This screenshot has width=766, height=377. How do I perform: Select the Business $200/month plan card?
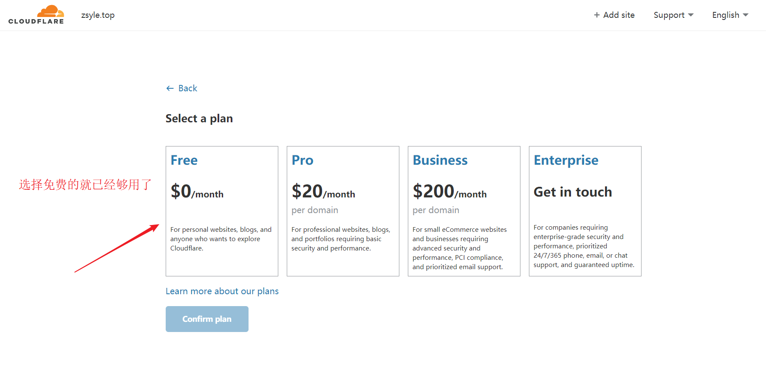coord(464,211)
